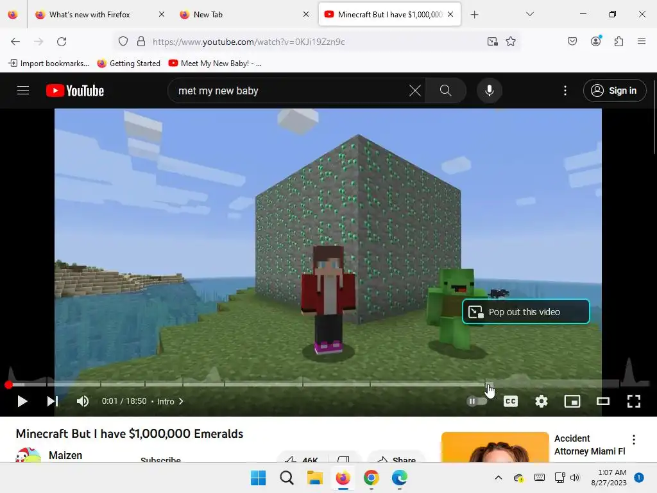Open ad options three-dot menu

633,439
